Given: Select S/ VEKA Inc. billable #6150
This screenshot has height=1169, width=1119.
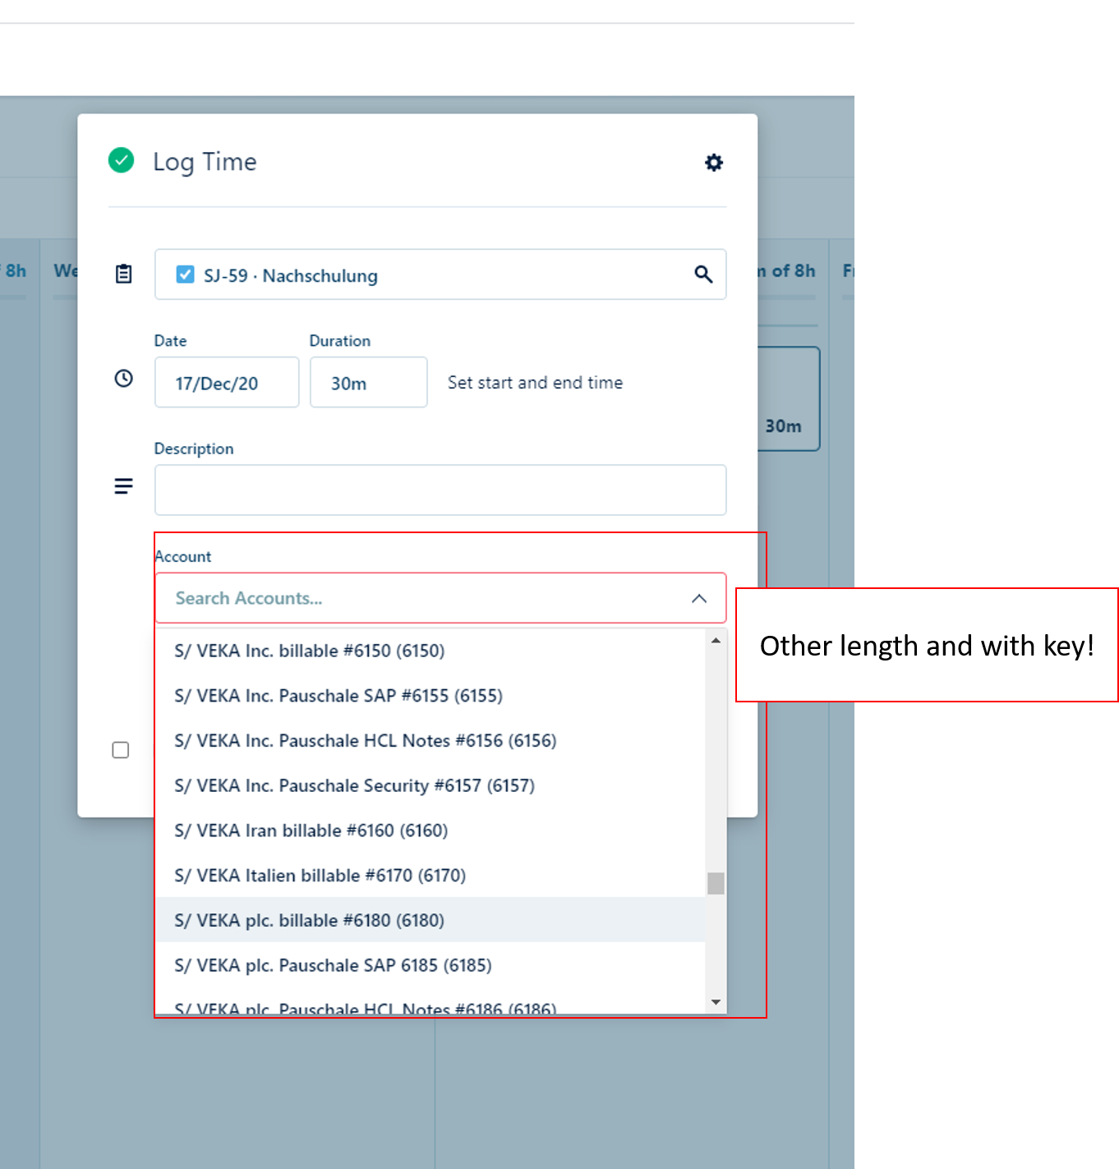Looking at the screenshot, I should click(x=310, y=651).
